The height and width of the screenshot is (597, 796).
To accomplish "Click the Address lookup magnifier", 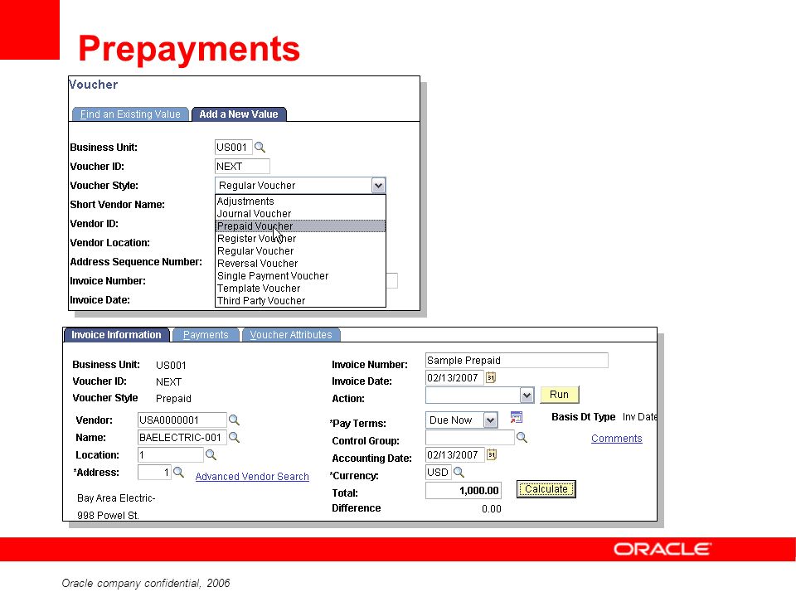I will (x=178, y=472).
